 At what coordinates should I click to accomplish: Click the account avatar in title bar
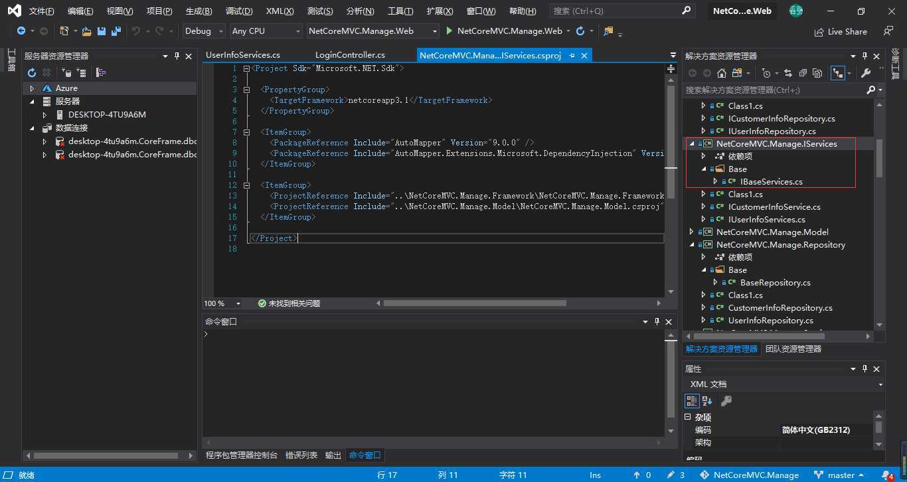pyautogui.click(x=795, y=11)
